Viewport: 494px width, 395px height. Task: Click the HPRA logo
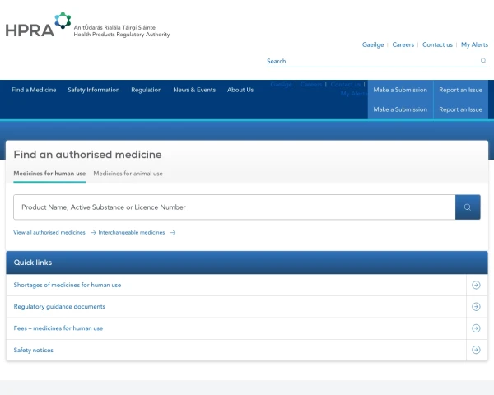click(39, 26)
